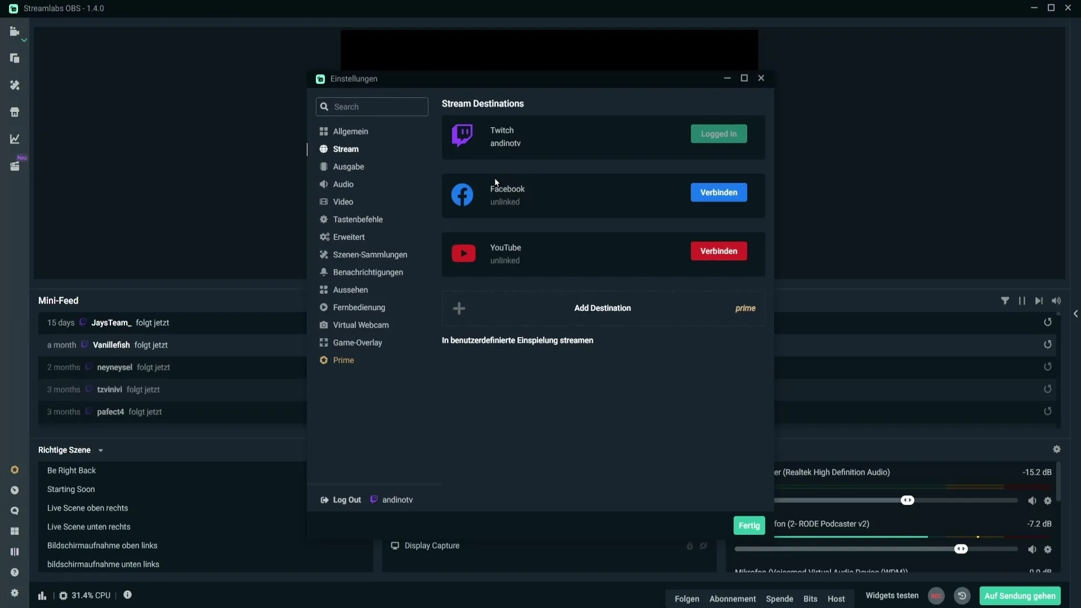
Task: Toggle the REC recording button
Action: pos(936,596)
